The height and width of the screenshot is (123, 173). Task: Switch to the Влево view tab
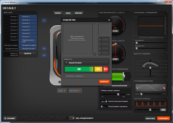click(58, 13)
